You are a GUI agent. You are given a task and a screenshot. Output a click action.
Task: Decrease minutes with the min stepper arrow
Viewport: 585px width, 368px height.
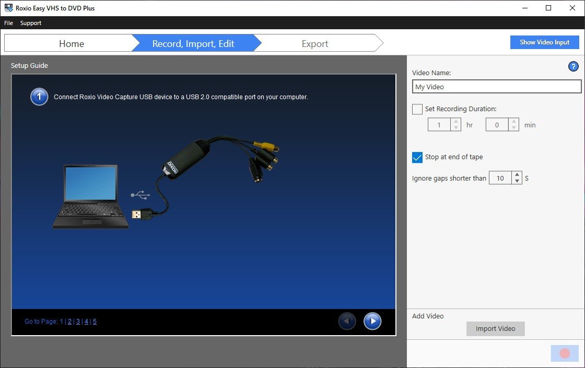pos(513,127)
